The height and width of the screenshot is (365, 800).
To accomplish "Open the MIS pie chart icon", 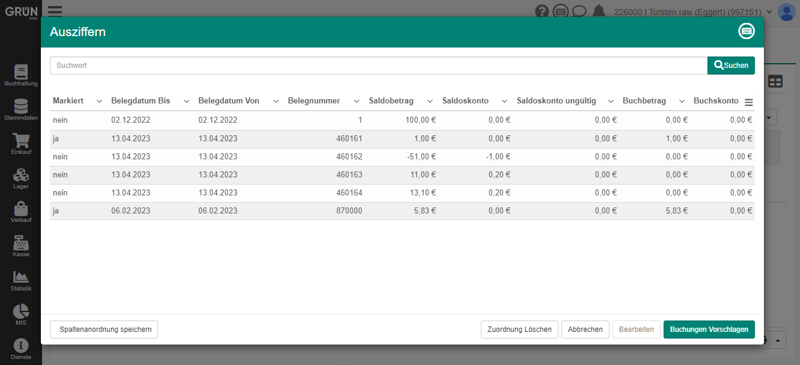I will (x=20, y=314).
